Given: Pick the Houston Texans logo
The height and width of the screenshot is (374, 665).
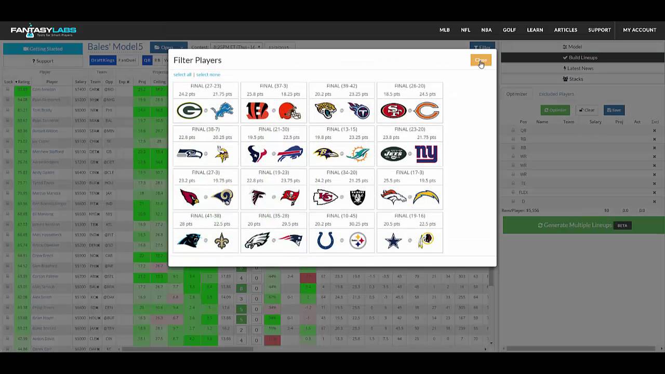Looking at the screenshot, I should tap(257, 154).
